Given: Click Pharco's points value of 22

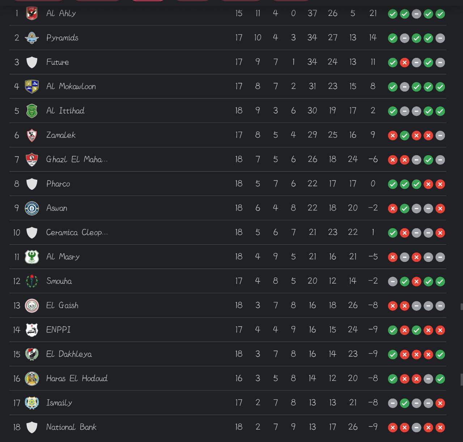Looking at the screenshot, I should pos(312,184).
